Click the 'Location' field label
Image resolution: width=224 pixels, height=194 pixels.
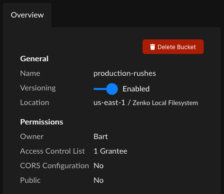[34, 103]
